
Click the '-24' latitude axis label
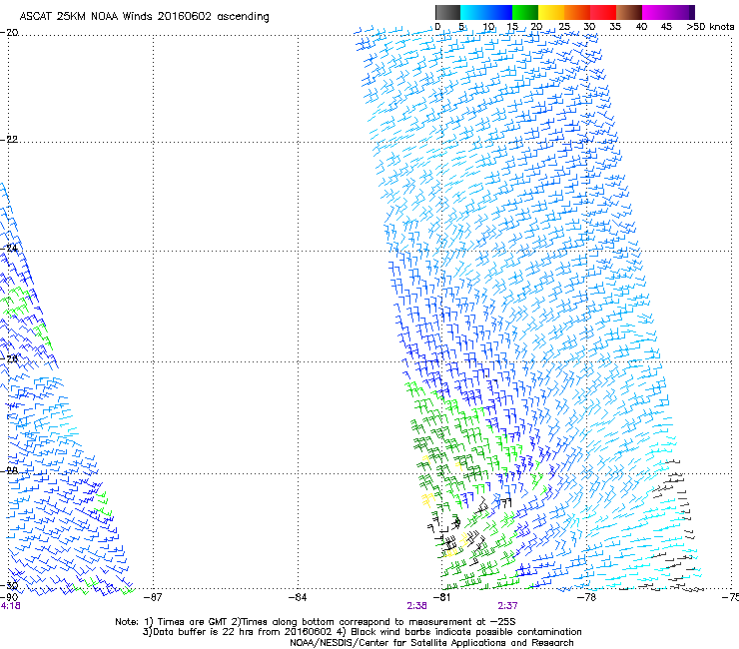click(x=9, y=249)
